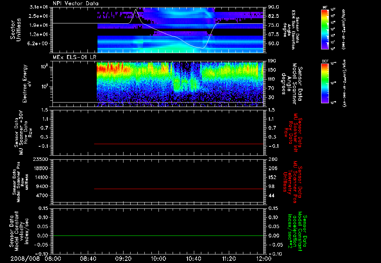Click the green zero line in the velocity panel
The height and width of the screenshot is (263, 381).
click(x=158, y=236)
